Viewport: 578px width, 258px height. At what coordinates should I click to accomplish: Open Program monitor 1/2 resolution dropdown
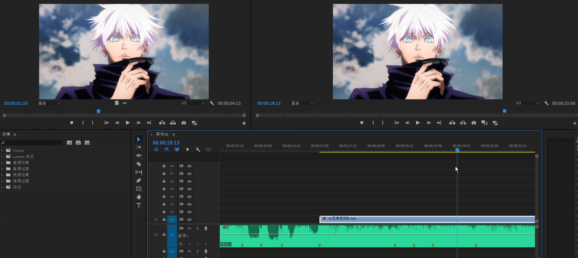click(527, 103)
